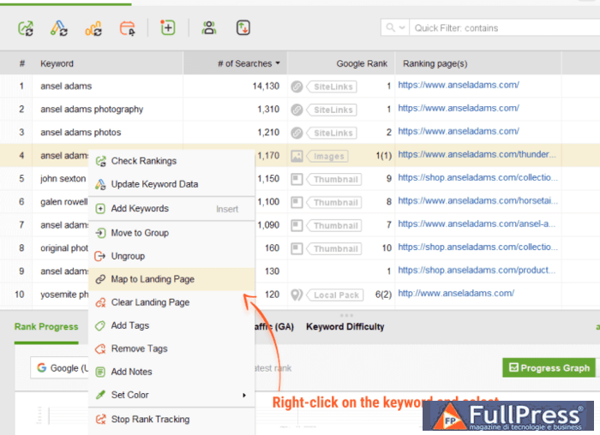
Task: Click the Update Keyword Data toolbar icon
Action: [x=59, y=28]
